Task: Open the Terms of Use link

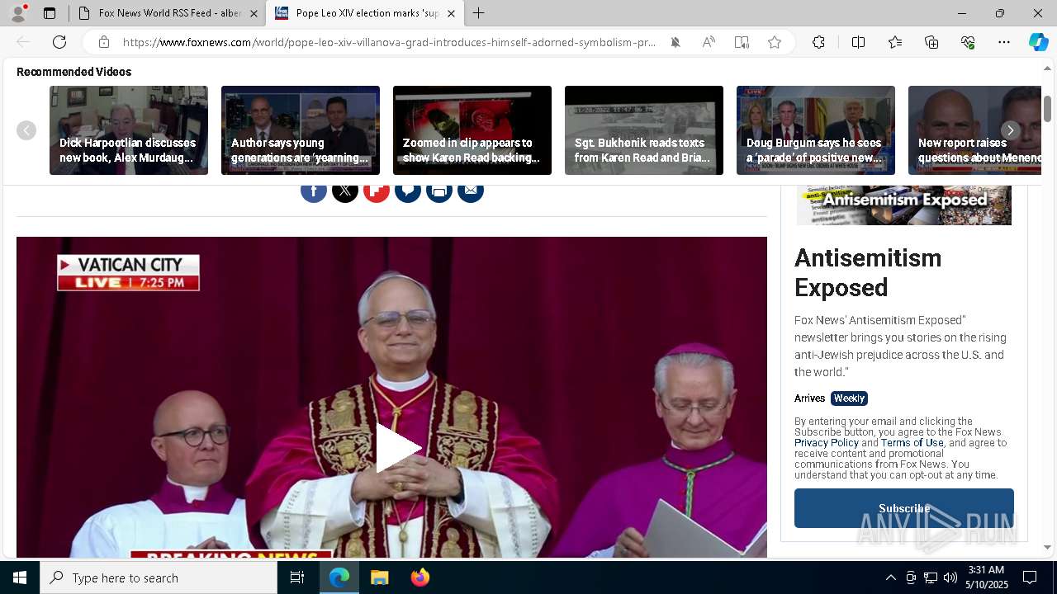Action: 912,443
